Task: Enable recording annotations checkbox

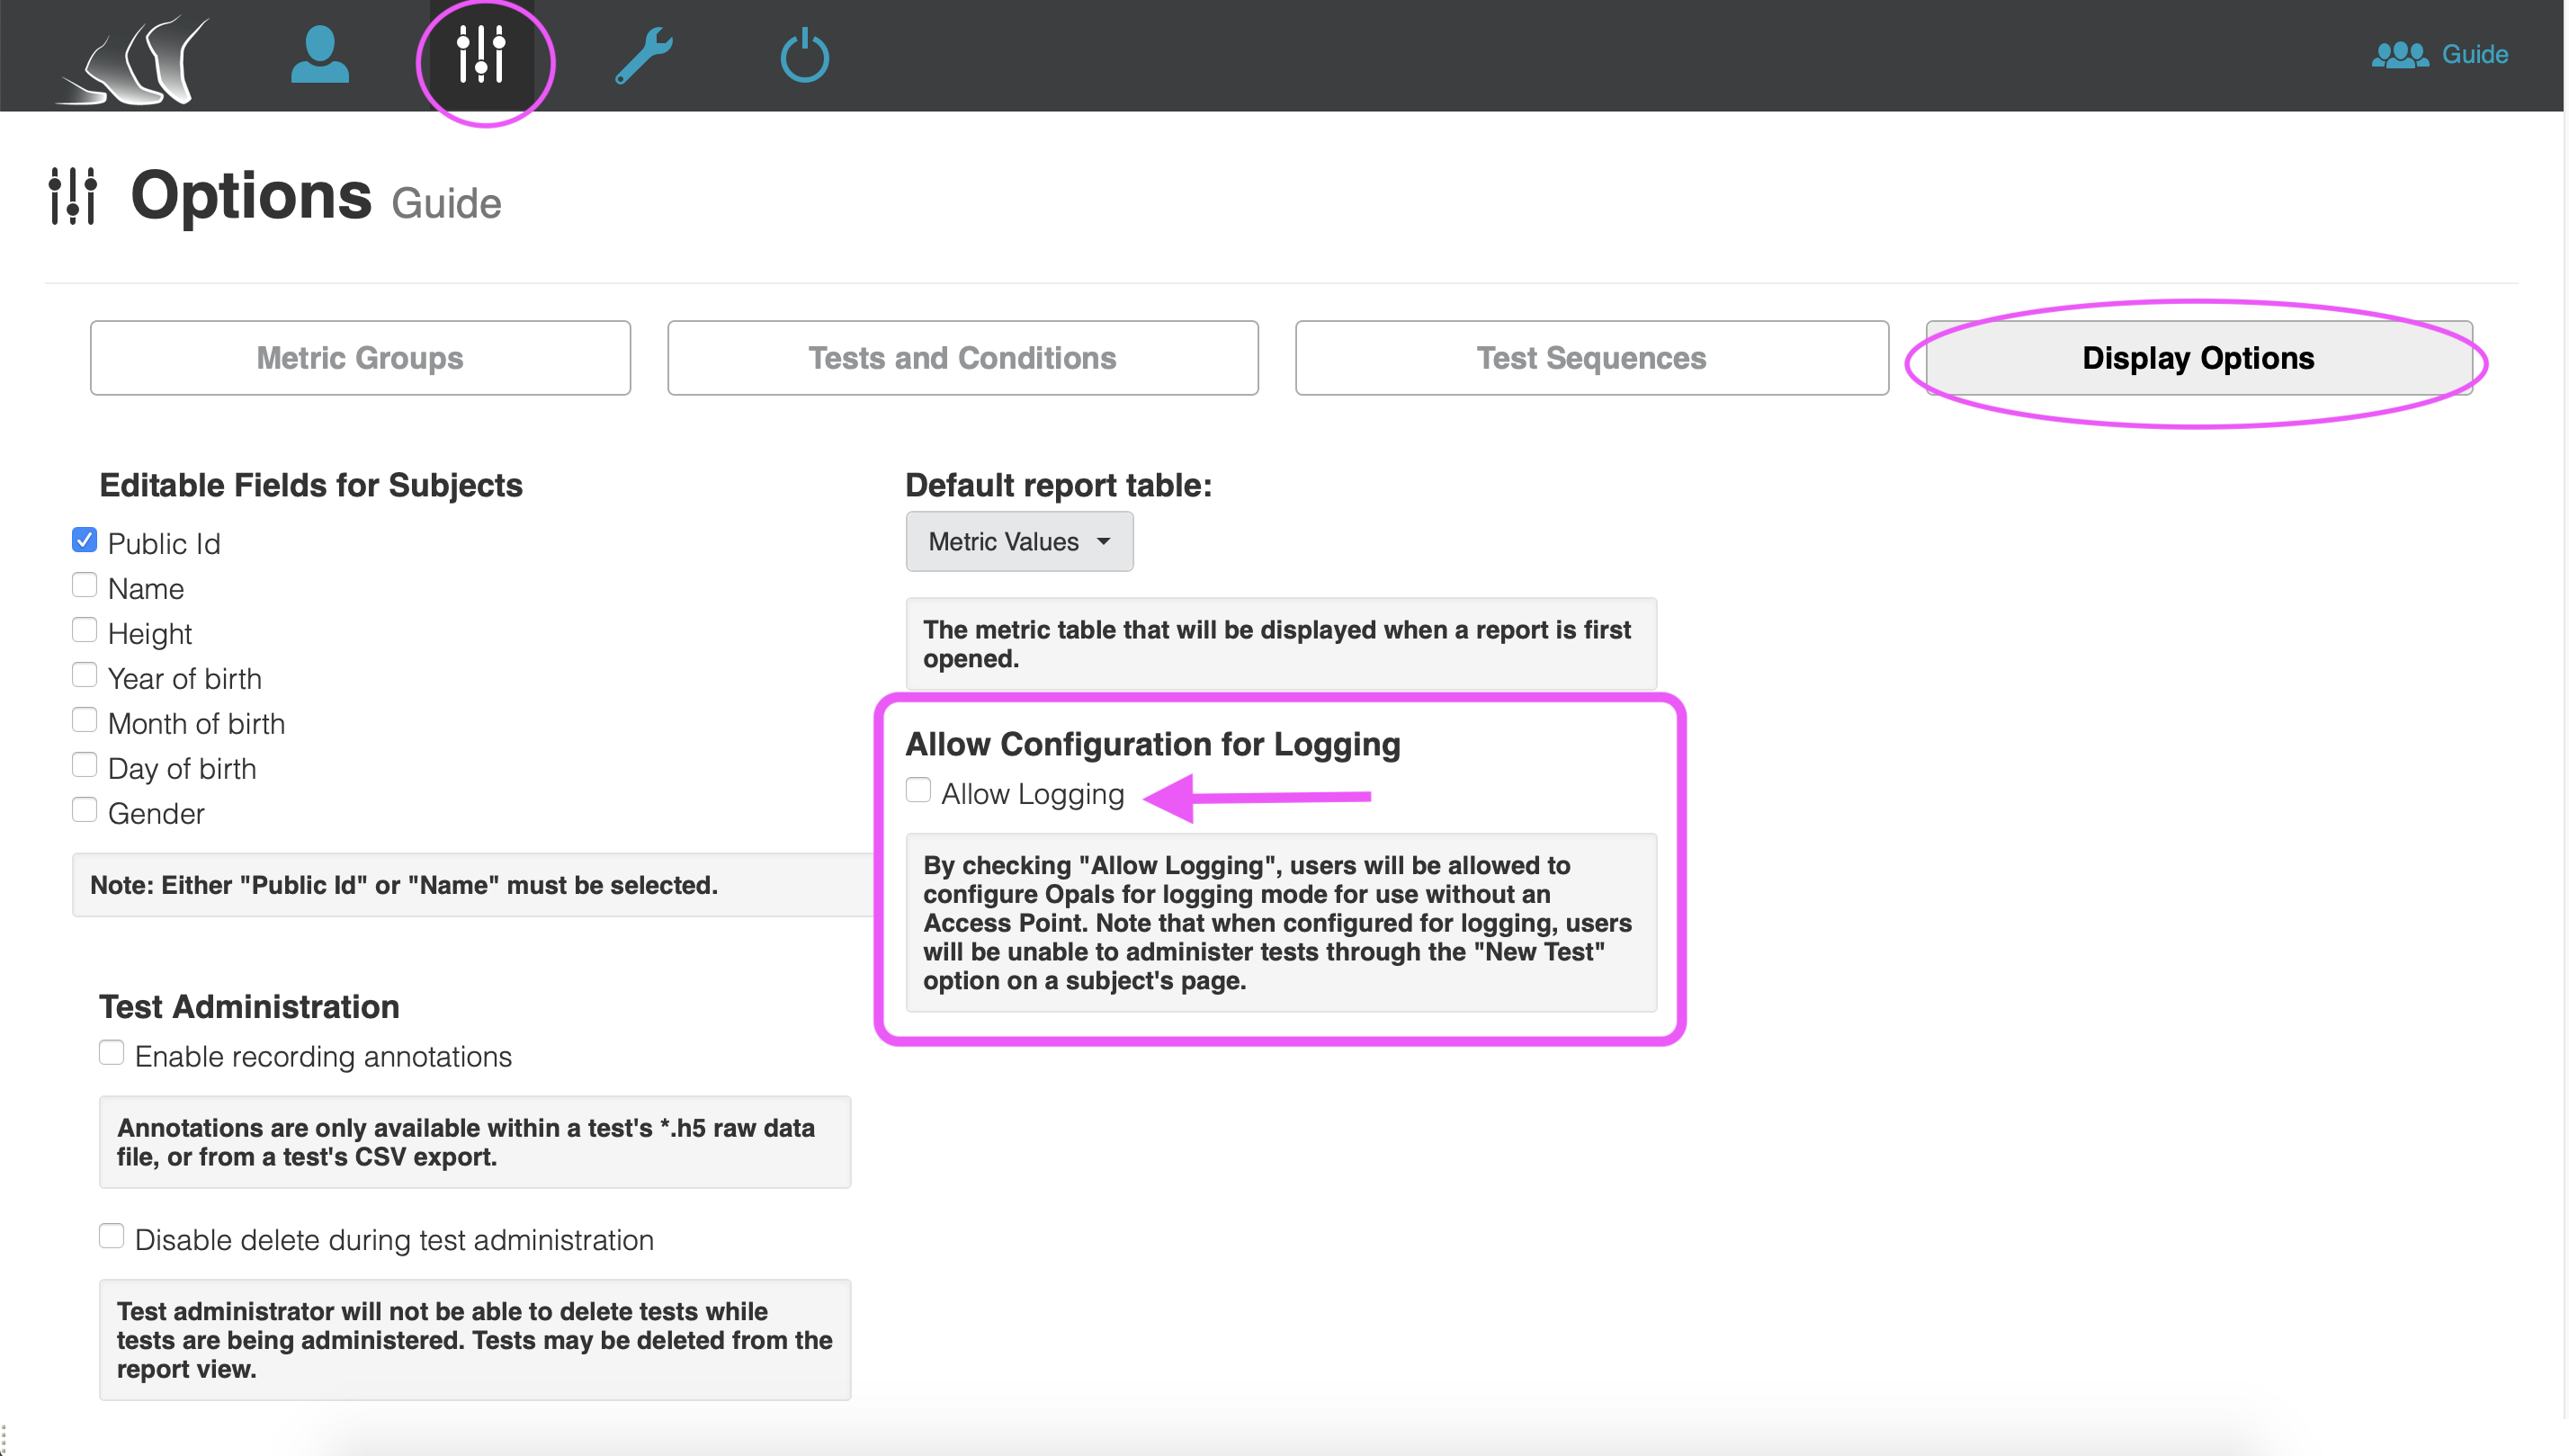Action: [112, 1054]
